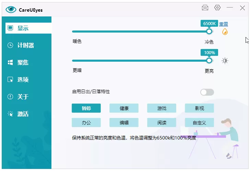
Task: Click the 更暗 darker label
Action: [x=77, y=70]
